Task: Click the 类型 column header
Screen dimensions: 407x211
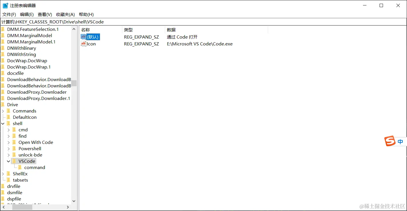Action: [x=143, y=30]
